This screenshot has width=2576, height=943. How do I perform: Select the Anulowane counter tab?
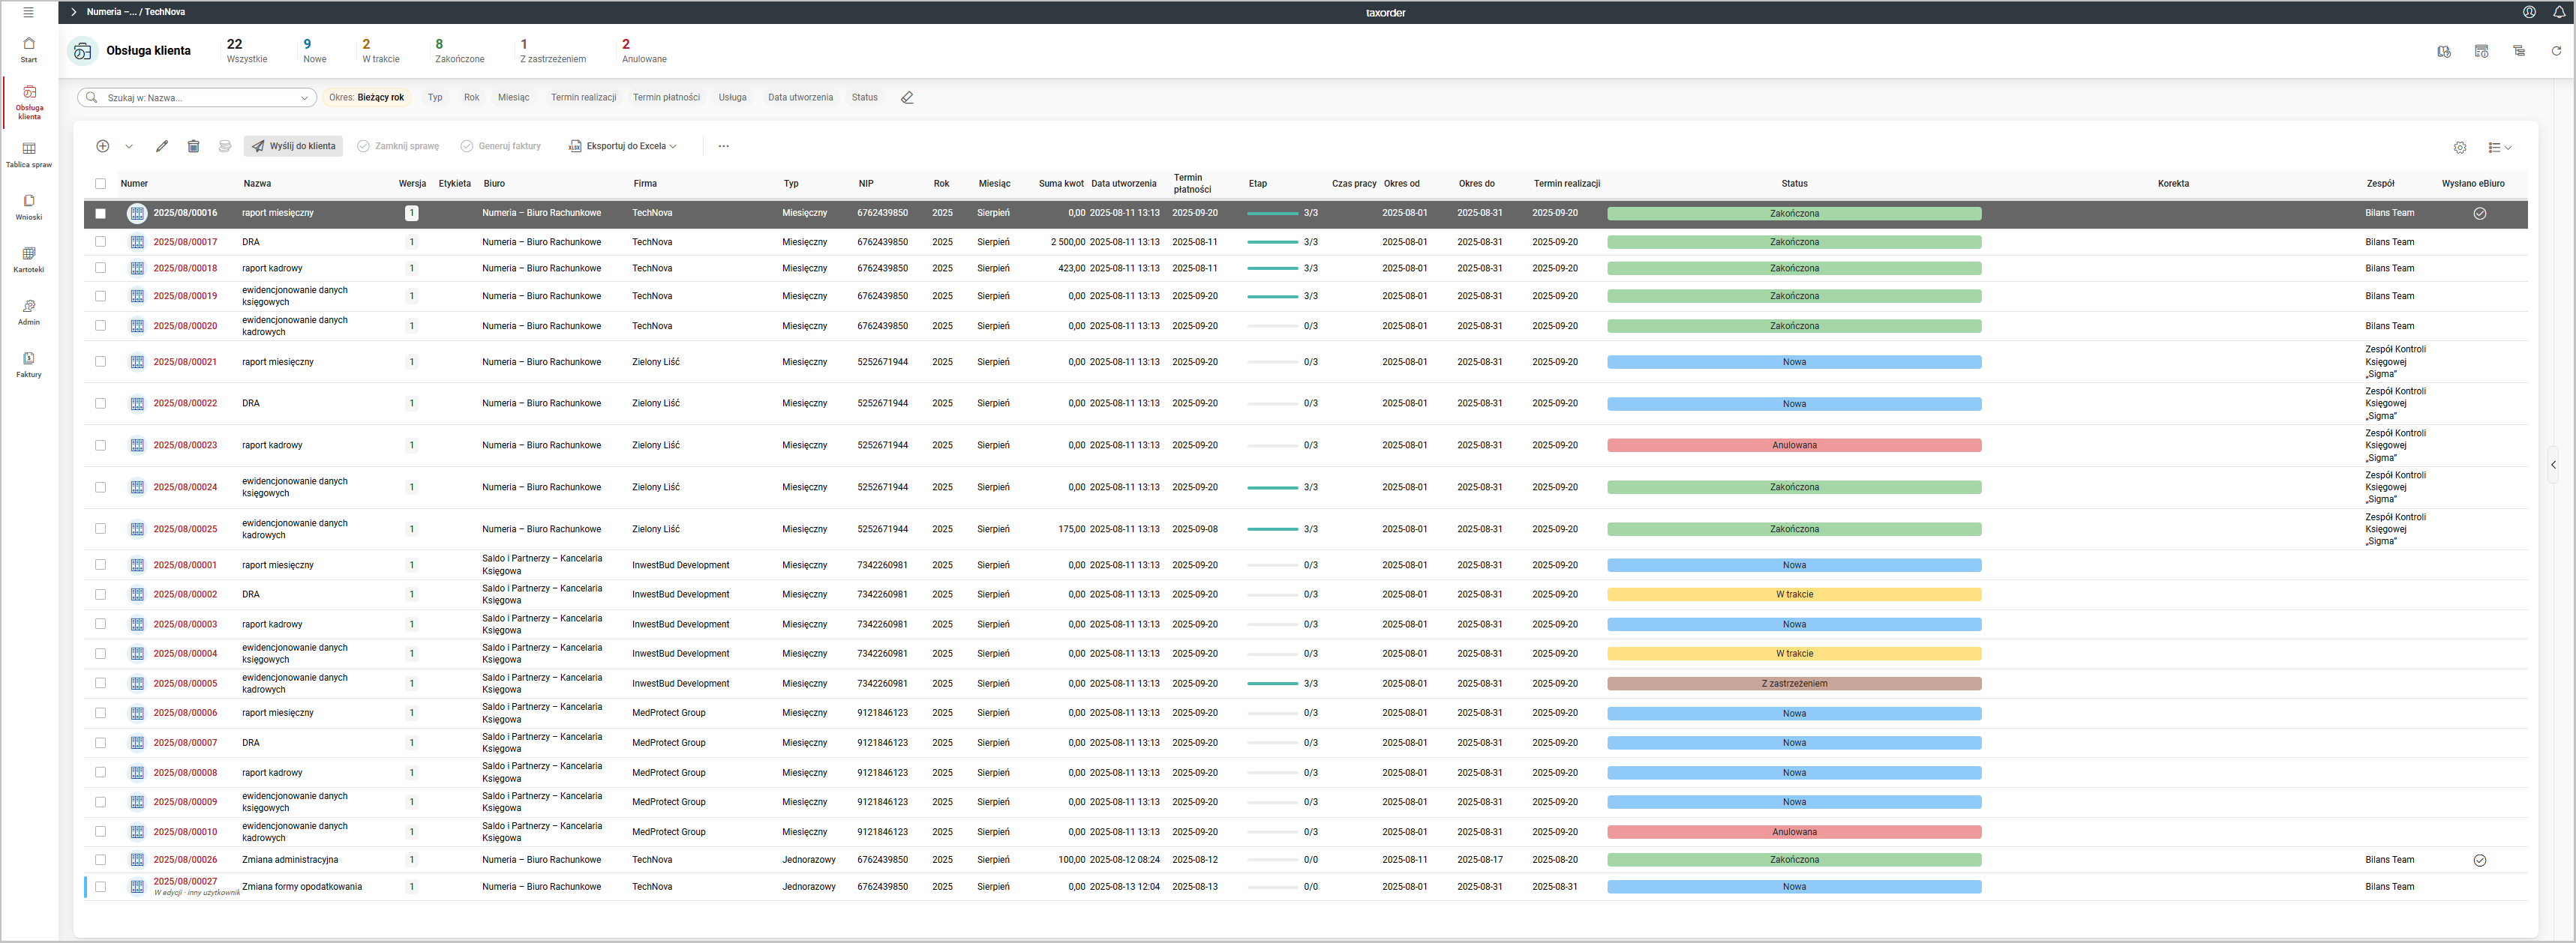[x=643, y=50]
